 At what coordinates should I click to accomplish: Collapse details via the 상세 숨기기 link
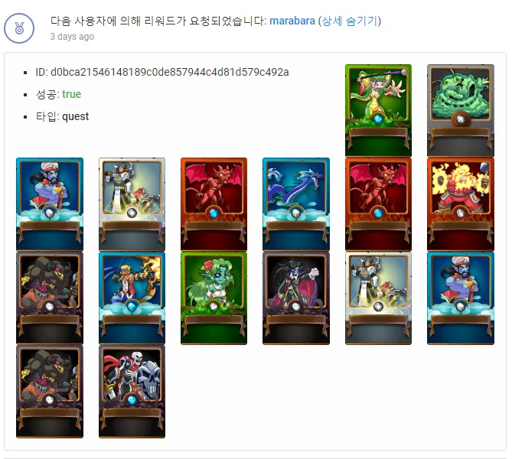coord(350,21)
